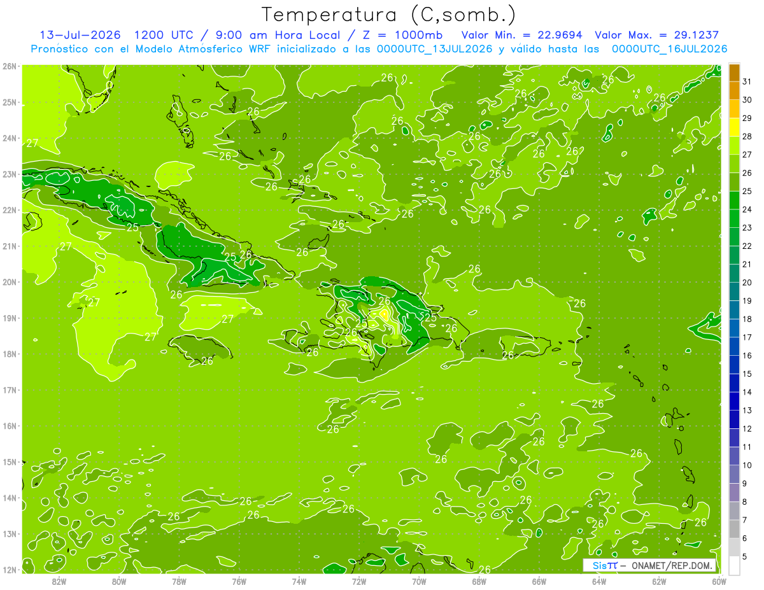Click the "26N" latitude axis label
764x590 pixels.
click(x=9, y=66)
